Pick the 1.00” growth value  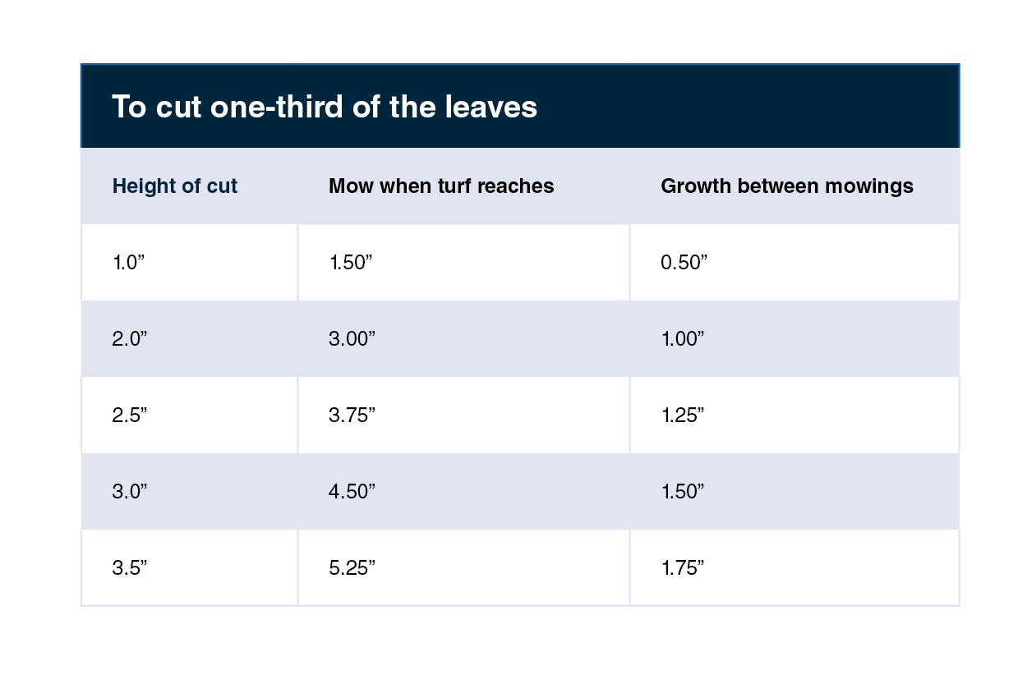[683, 339]
